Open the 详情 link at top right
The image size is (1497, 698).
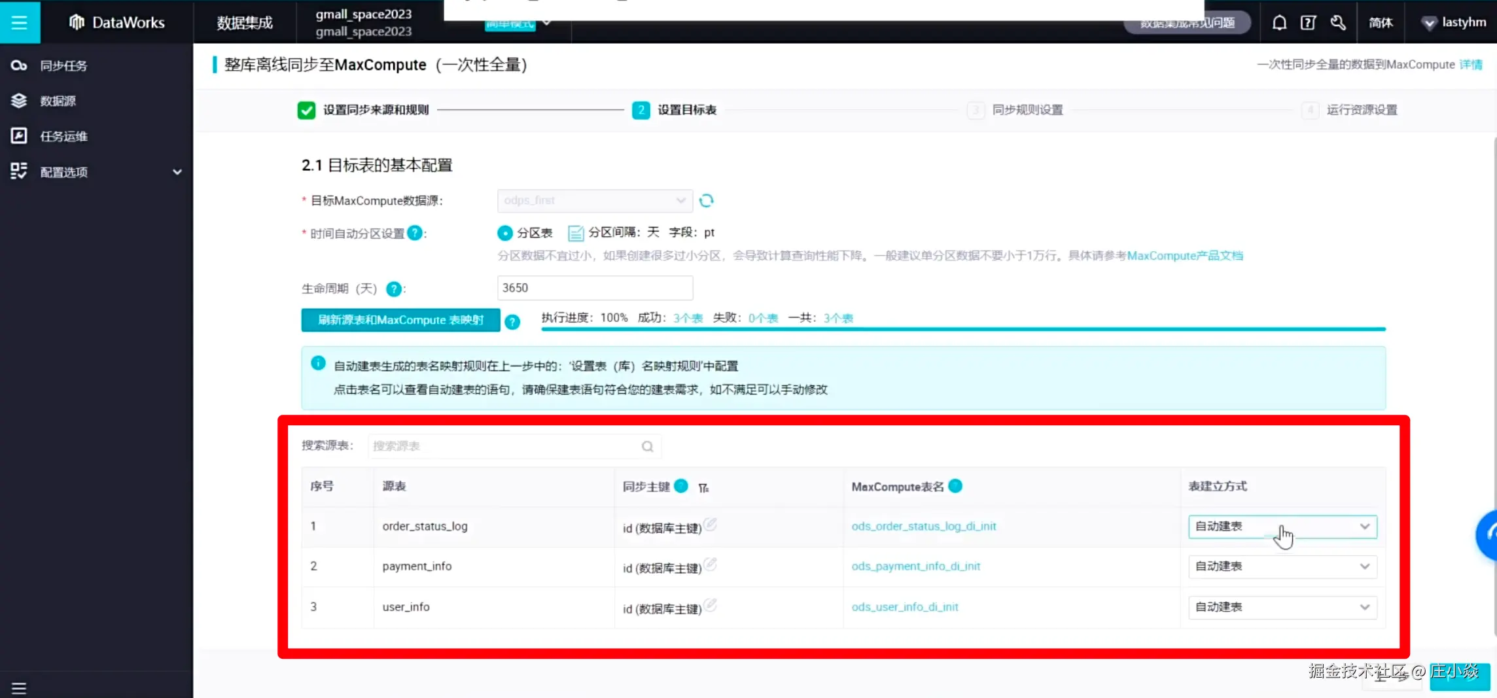click(1471, 65)
